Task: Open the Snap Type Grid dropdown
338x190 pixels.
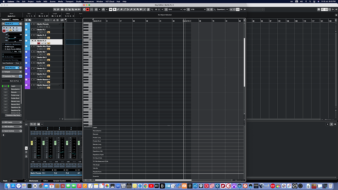Action: pos(175,9)
